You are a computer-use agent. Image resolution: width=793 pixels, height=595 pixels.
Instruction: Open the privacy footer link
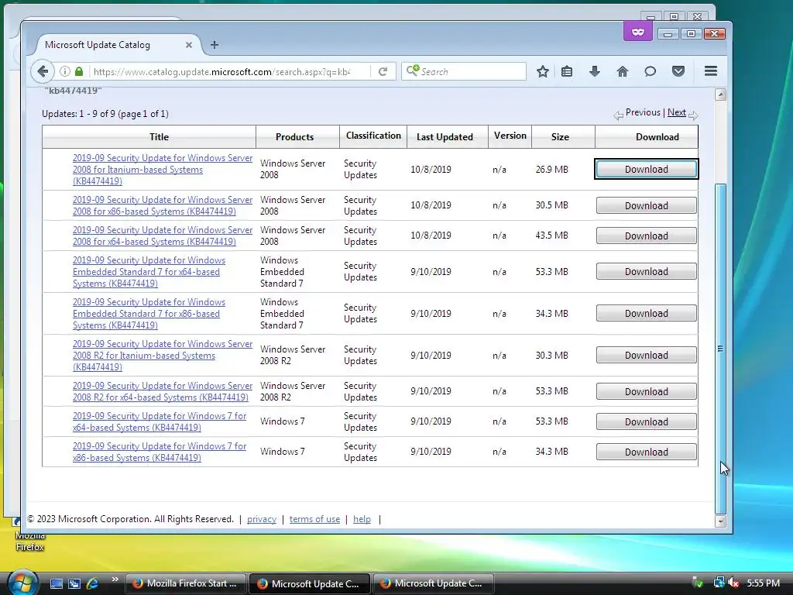(262, 519)
